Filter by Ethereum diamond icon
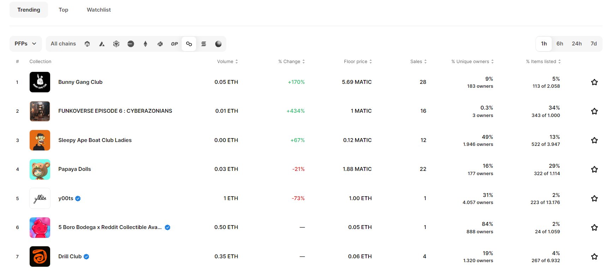Screen dimensions: 616x272 (145, 44)
